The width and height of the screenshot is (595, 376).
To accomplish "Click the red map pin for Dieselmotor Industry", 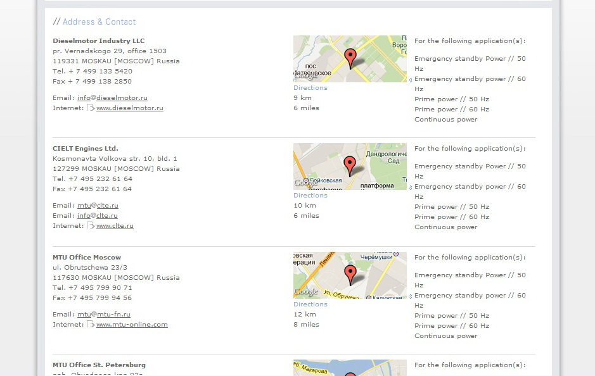I will (x=350, y=58).
